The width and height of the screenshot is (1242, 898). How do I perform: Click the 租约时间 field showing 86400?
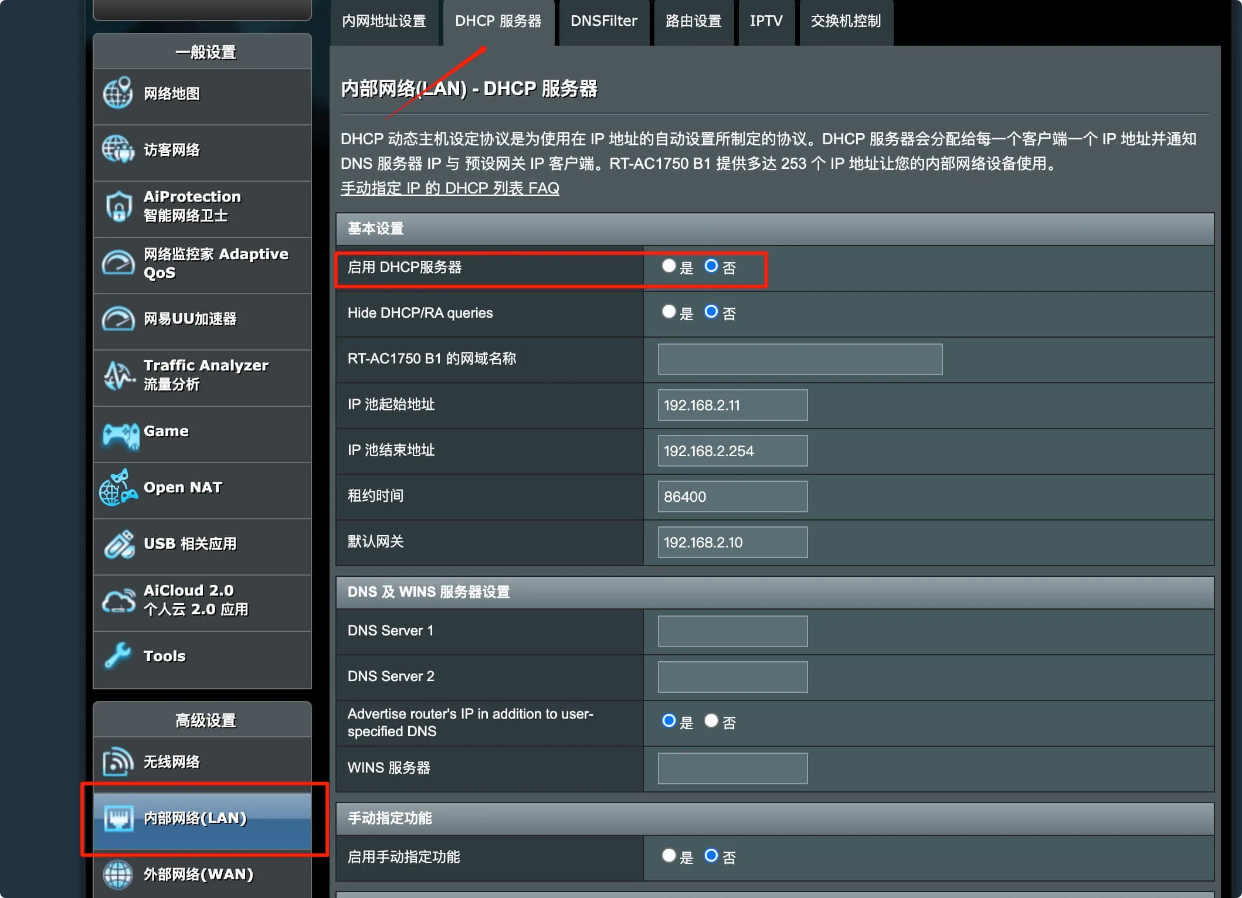point(732,496)
